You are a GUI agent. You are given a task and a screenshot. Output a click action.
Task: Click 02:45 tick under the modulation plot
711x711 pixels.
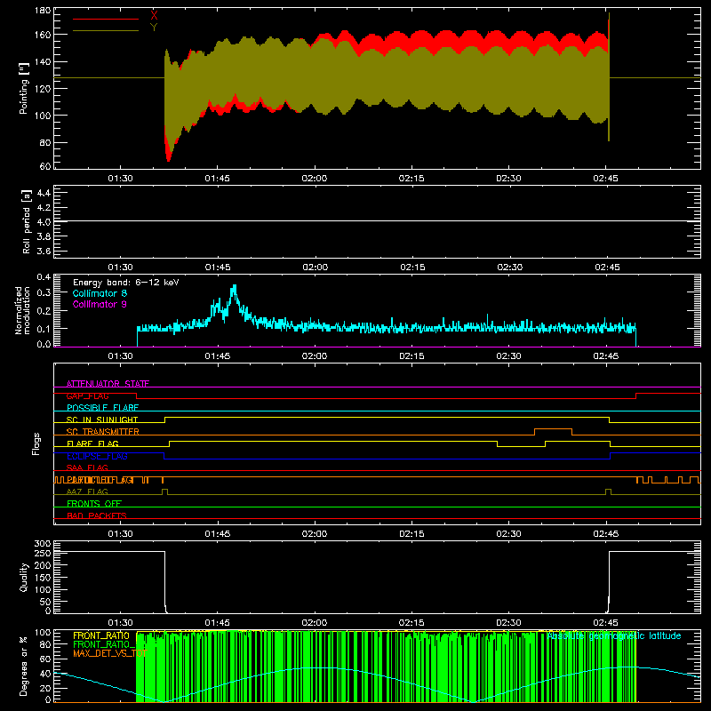[606, 356]
